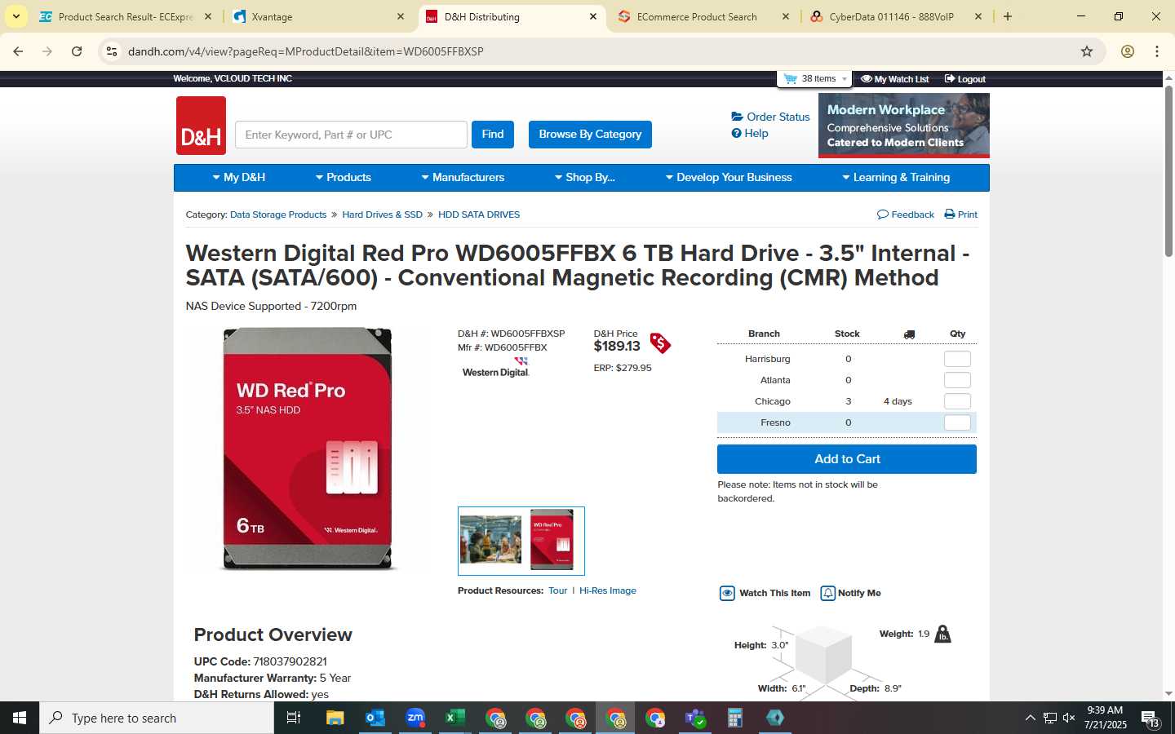Open the product Tour link
The image size is (1175, 734).
(557, 590)
